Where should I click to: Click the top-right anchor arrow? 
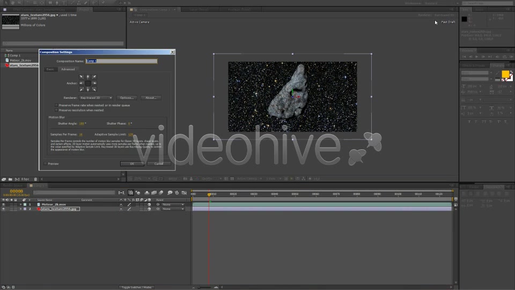(94, 77)
